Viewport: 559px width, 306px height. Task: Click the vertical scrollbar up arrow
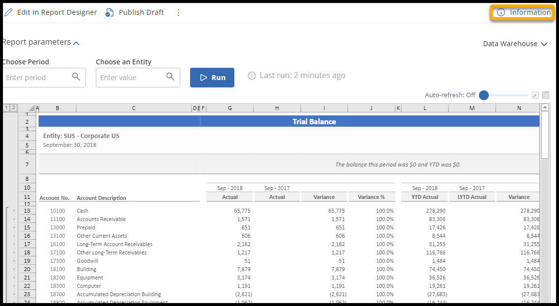pyautogui.click(x=545, y=108)
